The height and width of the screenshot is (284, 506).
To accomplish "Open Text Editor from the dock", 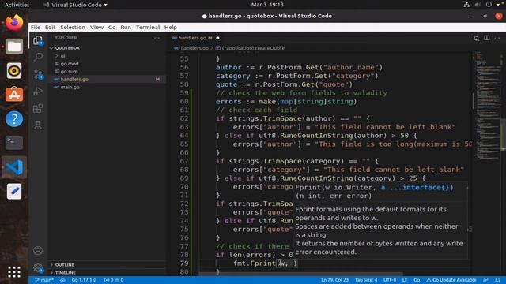I will tap(14, 191).
